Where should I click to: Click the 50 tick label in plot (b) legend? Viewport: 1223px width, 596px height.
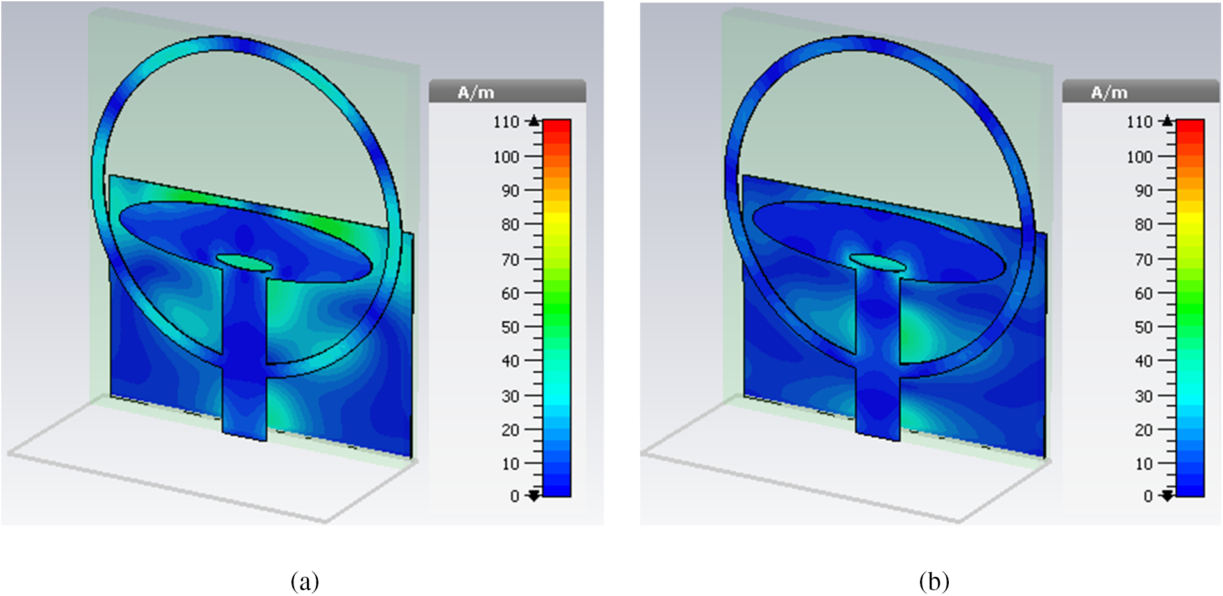[x=1143, y=327]
